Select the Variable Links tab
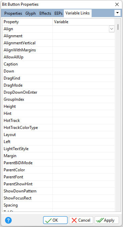The image size is (123, 227). tap(78, 13)
